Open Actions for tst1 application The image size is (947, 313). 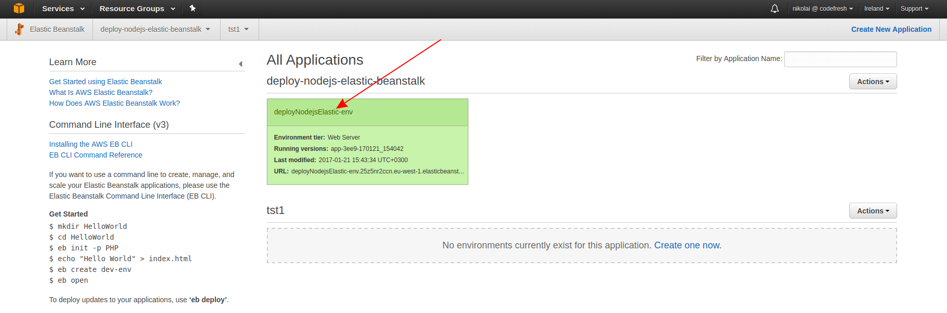click(x=872, y=211)
